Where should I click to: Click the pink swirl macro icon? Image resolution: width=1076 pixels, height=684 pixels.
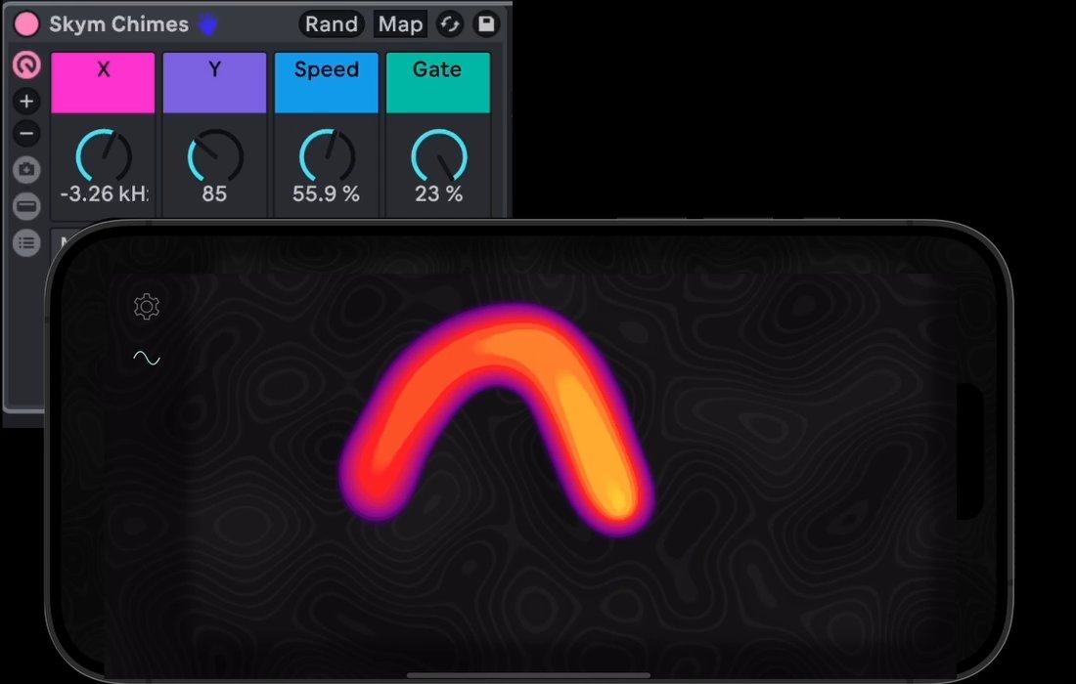tap(26, 65)
